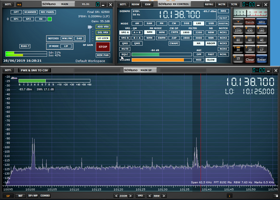Toggle the MW/FM notch
This screenshot has width=280, height=200.
click(67, 38)
